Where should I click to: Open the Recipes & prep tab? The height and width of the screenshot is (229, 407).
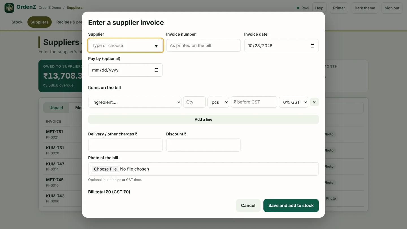click(69, 22)
